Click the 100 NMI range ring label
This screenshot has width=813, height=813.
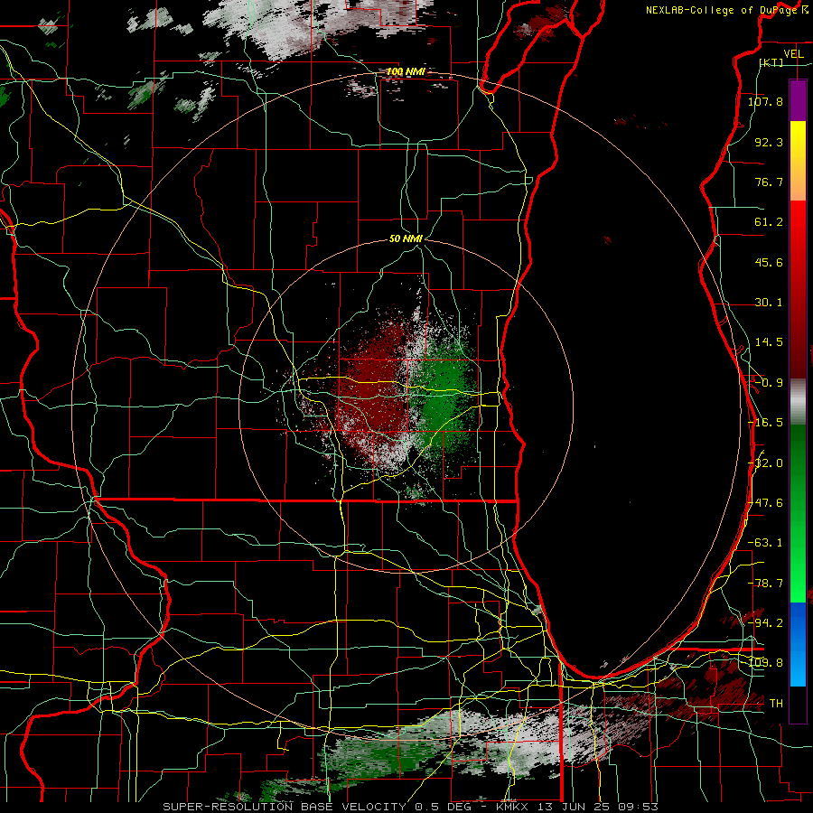tap(406, 71)
